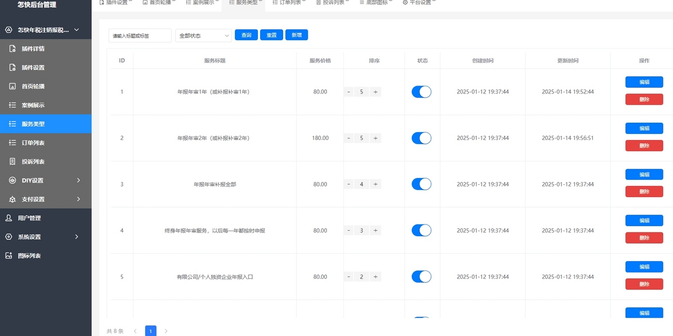Viewport: 673px width, 336px height.
Task: Focus the 请输入标题或标签 search field
Action: 140,35
